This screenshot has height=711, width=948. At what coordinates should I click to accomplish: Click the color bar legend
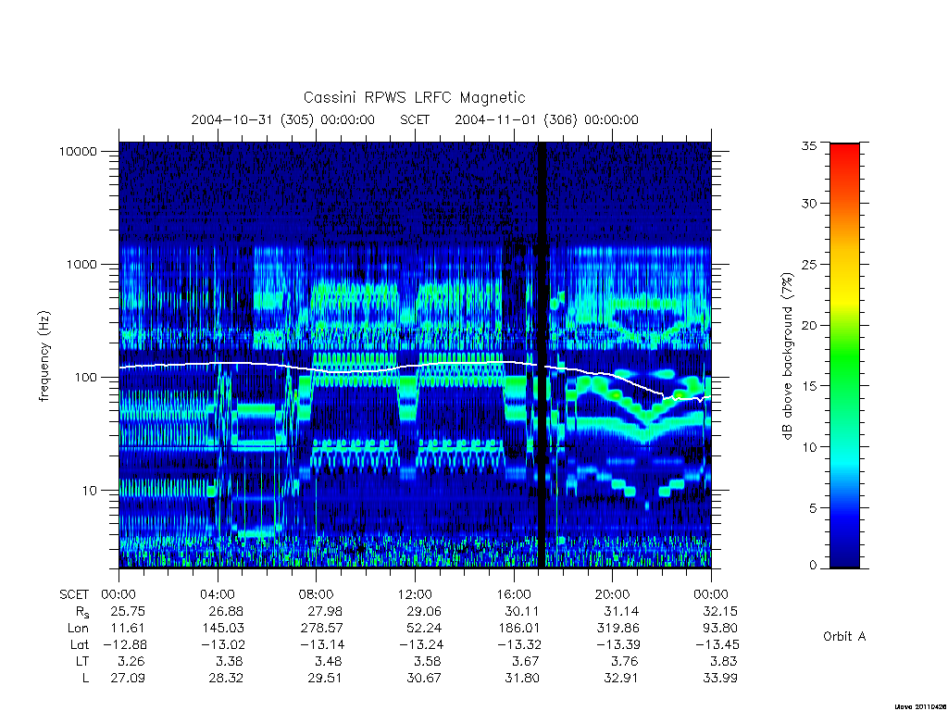tap(844, 355)
